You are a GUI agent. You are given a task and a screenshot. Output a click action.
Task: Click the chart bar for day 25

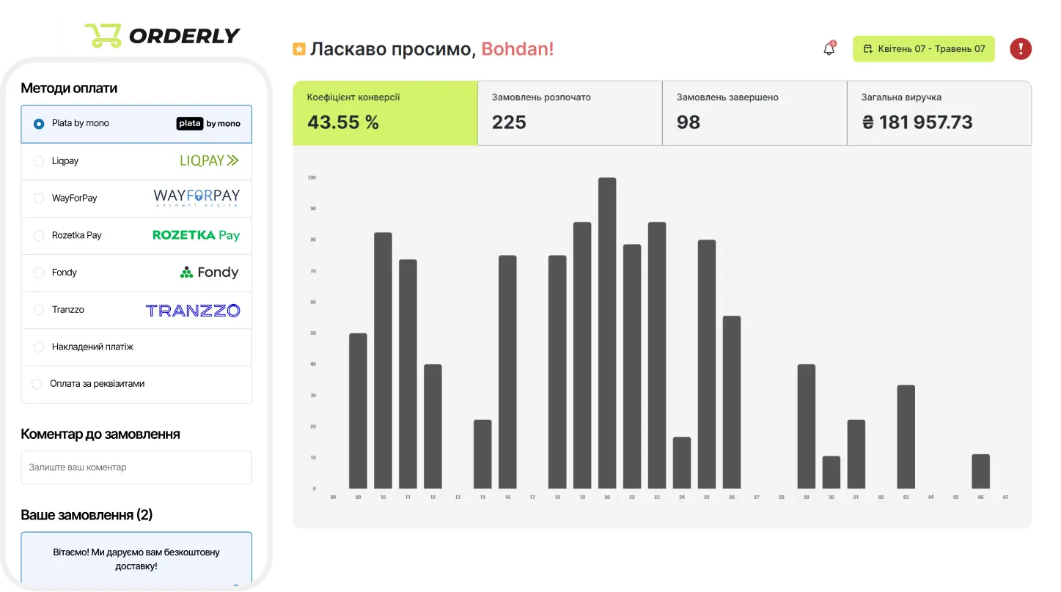click(707, 364)
